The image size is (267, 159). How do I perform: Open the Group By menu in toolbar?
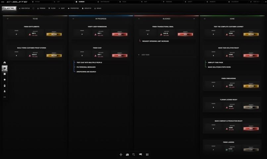click(87, 8)
